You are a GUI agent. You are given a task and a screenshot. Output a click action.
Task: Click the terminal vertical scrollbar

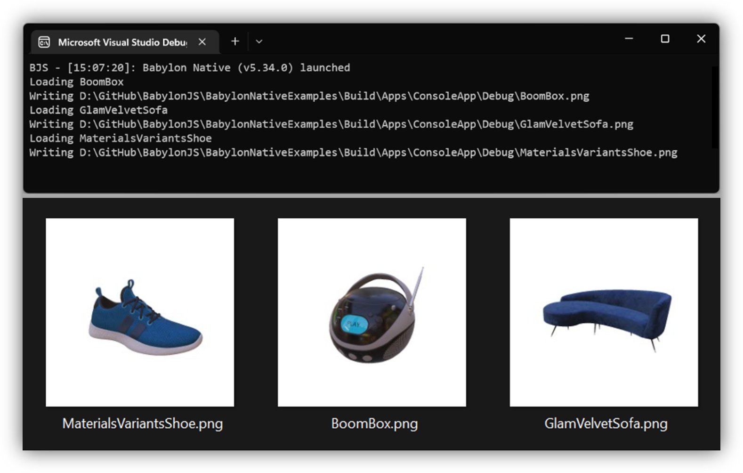[x=715, y=107]
